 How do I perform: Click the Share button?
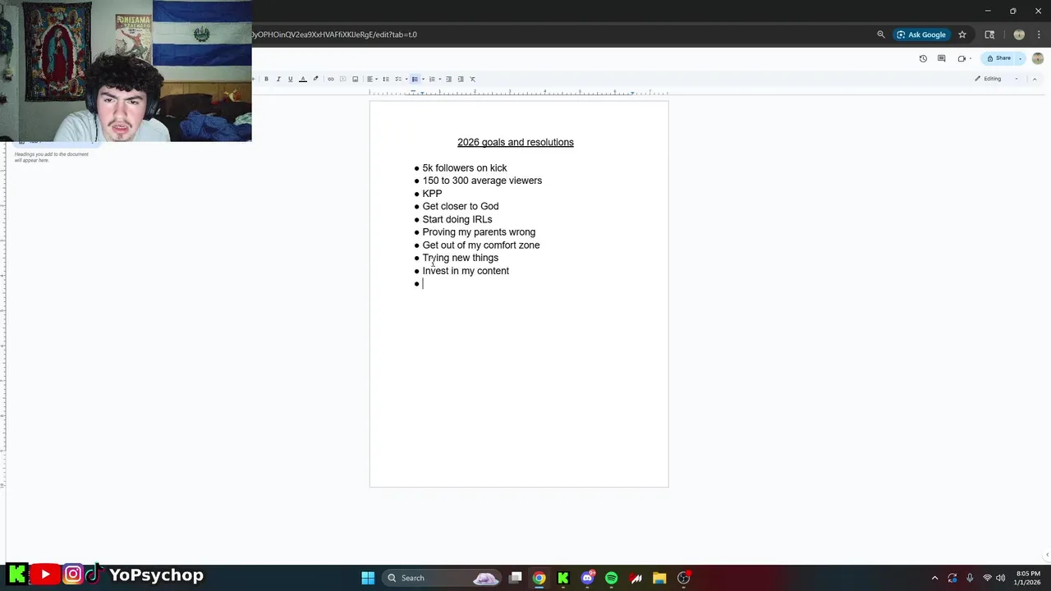[999, 58]
